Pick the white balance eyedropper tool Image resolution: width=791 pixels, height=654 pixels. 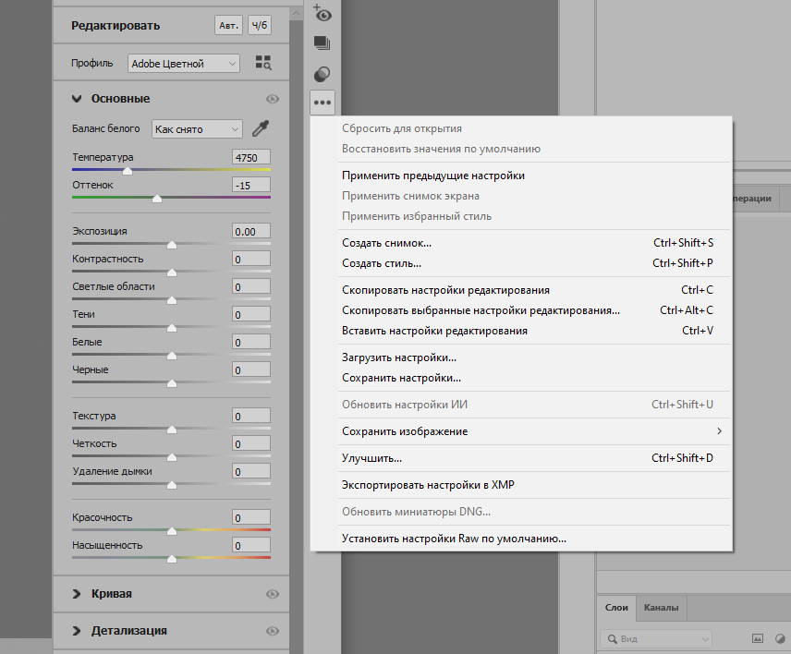tap(260, 129)
